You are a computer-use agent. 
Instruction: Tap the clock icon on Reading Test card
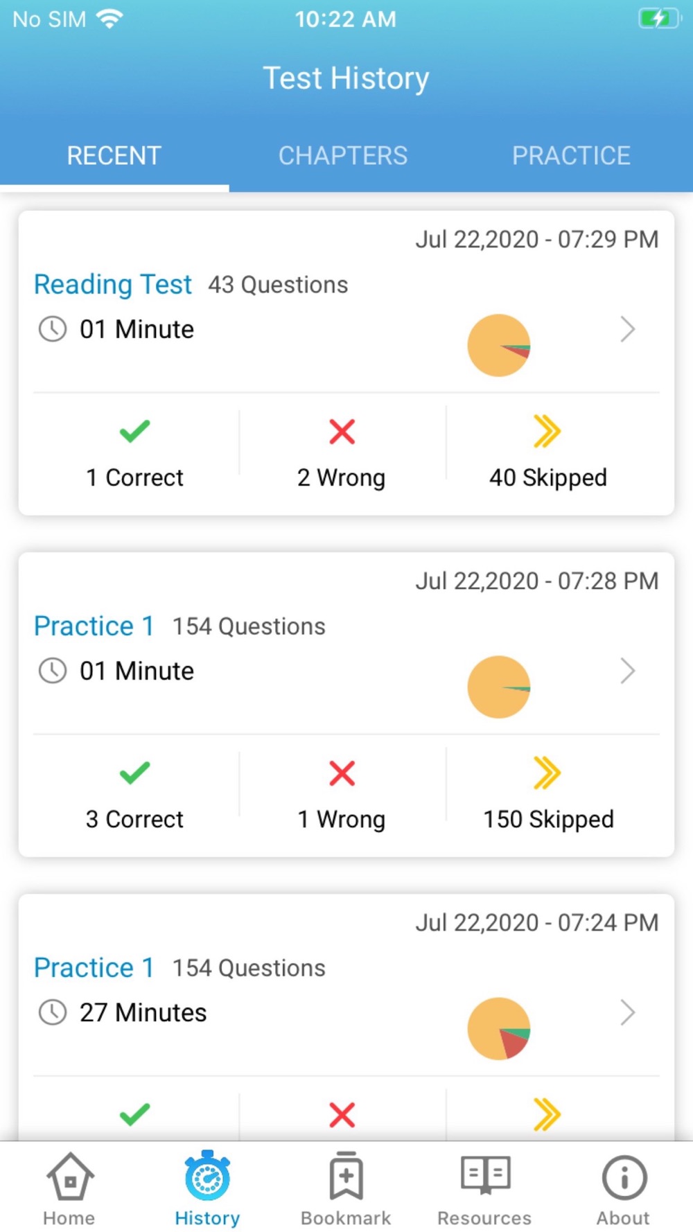(53, 329)
